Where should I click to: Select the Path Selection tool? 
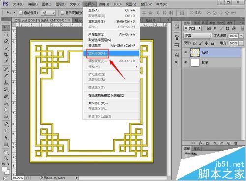click(6, 137)
